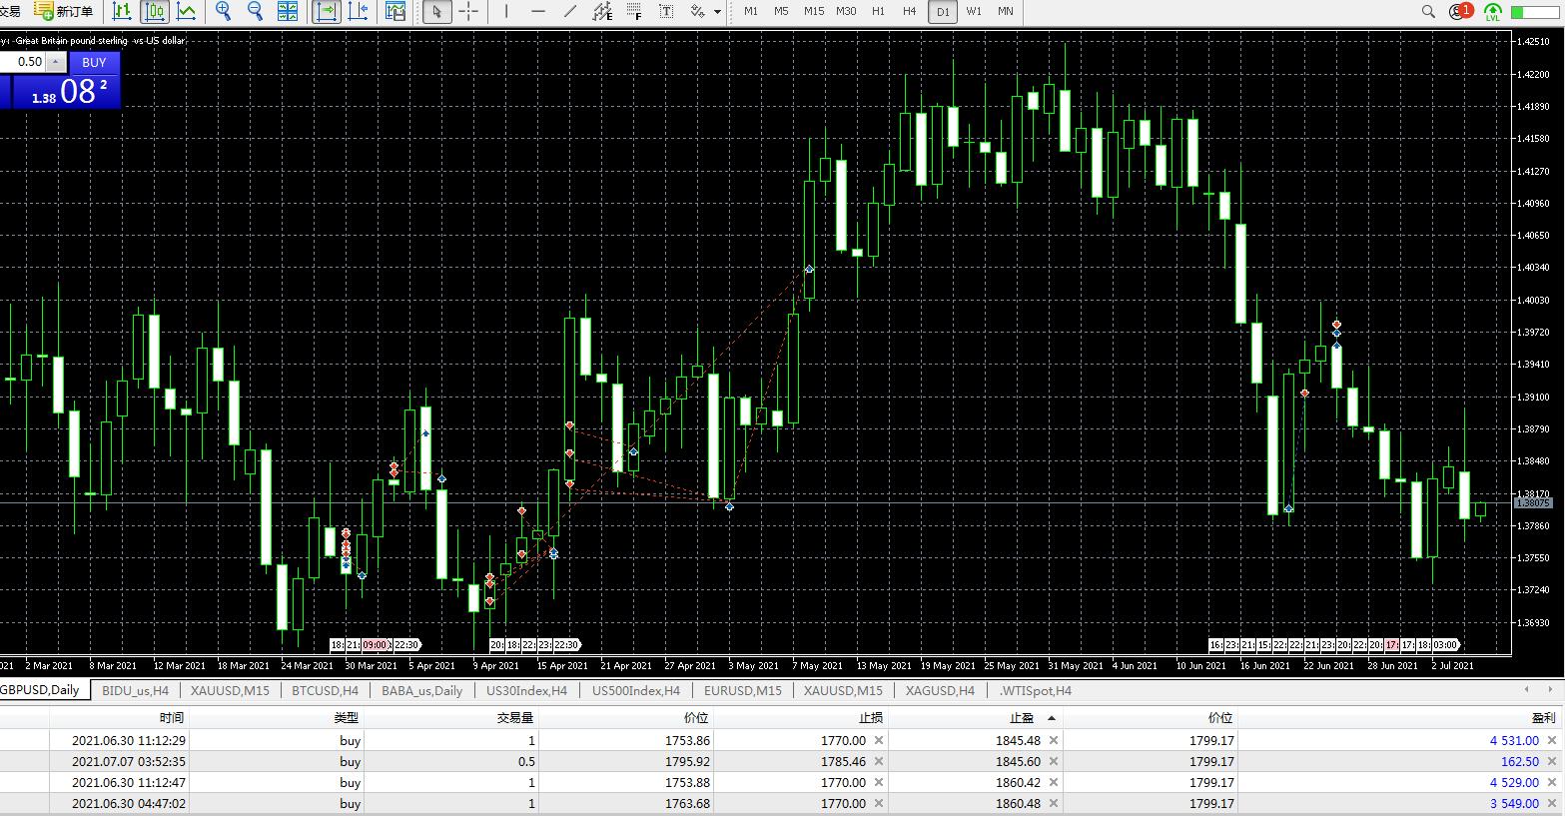
Task: Remove stop loss 1785.46 on 0.5 order
Action: pos(879,761)
